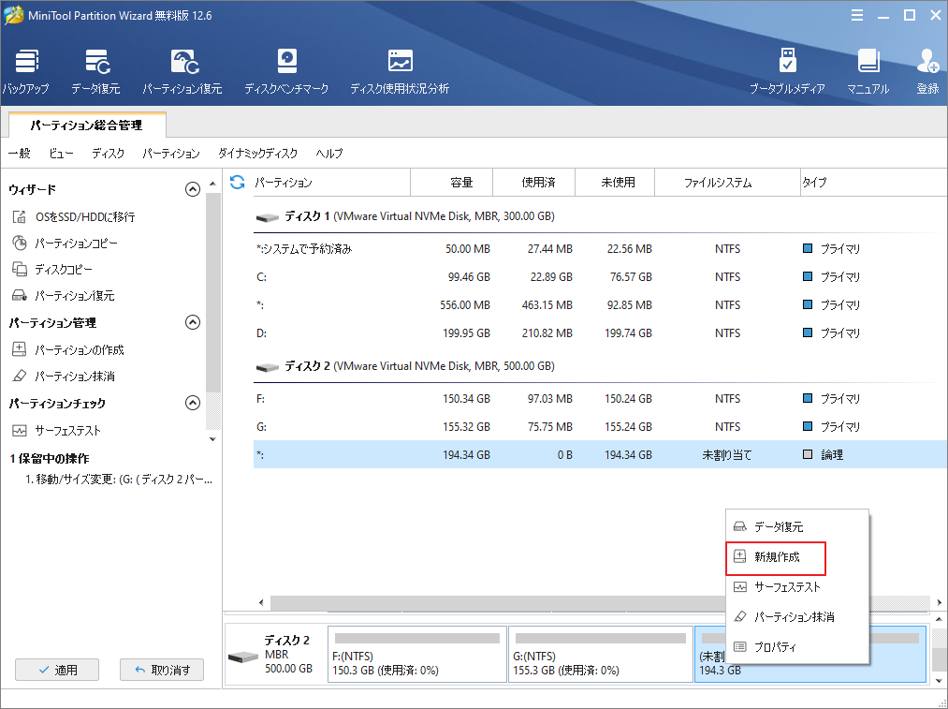Open the バックアップ tool
The image size is (948, 709).
click(26, 70)
